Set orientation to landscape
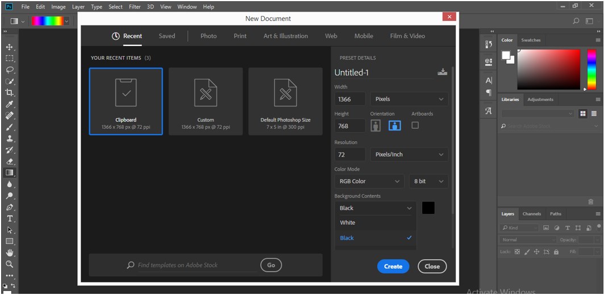 pos(394,126)
